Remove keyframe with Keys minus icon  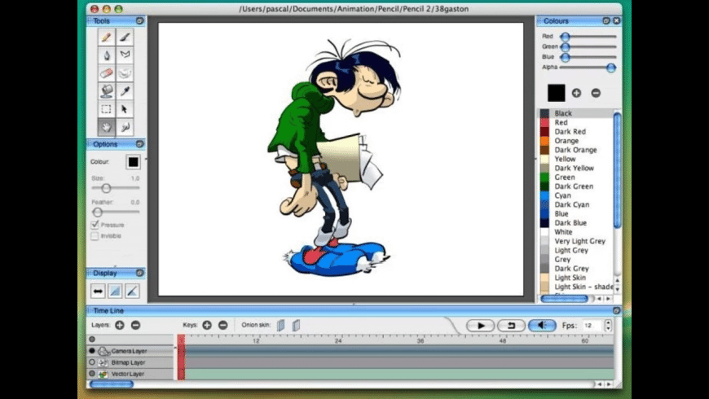tap(223, 325)
